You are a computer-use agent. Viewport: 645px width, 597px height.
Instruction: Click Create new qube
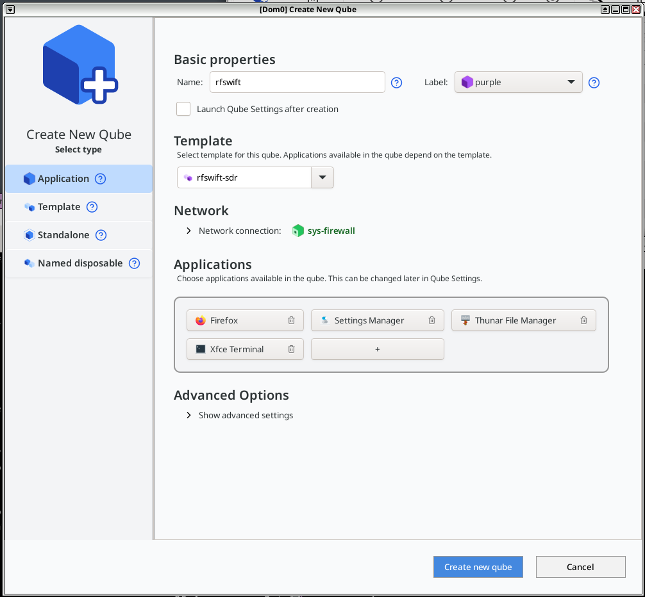[478, 567]
